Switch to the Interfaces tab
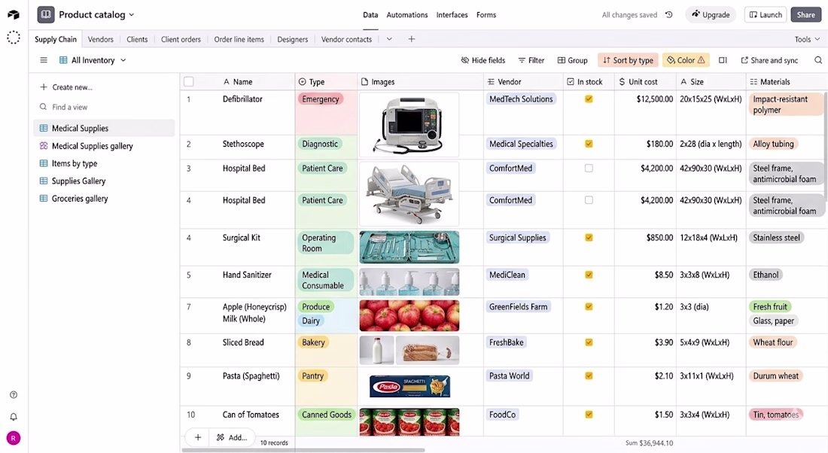This screenshot has width=828, height=453. tap(452, 15)
